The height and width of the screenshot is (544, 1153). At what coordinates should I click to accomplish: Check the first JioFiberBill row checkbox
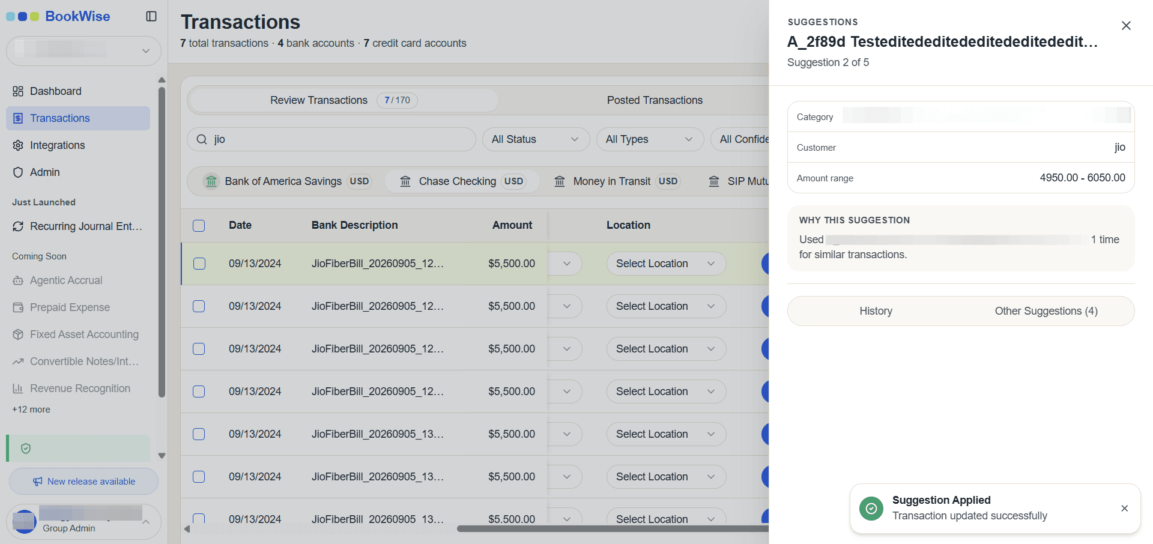[x=199, y=264]
